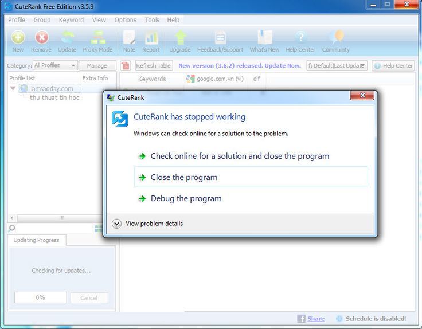Open the Default(Last Update) filter dropdown

[337, 66]
